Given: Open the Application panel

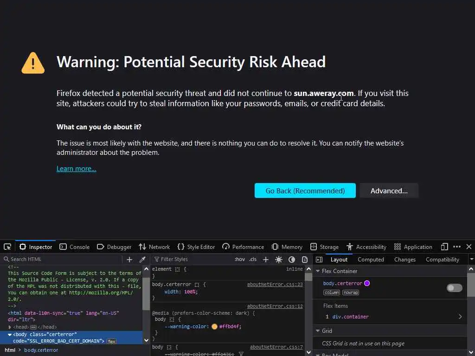Looking at the screenshot, I should click(x=413, y=247).
